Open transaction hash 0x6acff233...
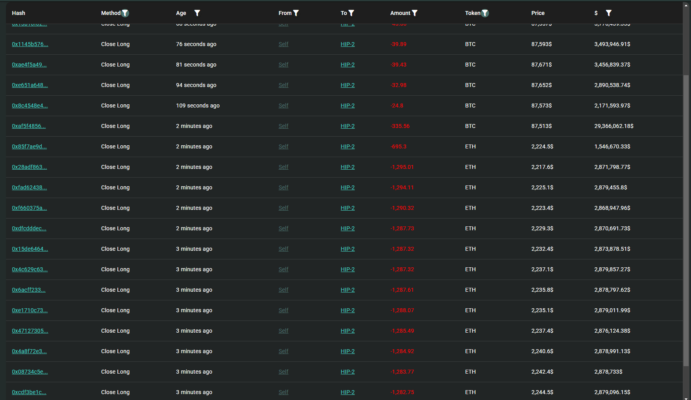 (29, 290)
